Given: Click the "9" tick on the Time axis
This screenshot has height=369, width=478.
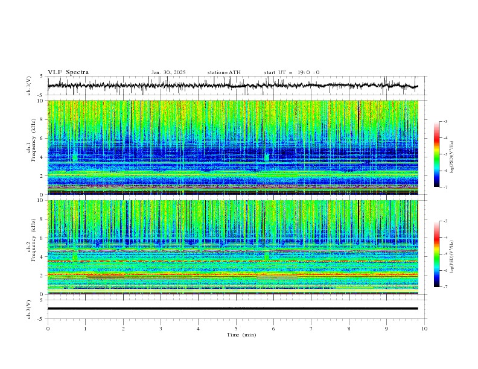Looking at the screenshot, I should point(386,329).
